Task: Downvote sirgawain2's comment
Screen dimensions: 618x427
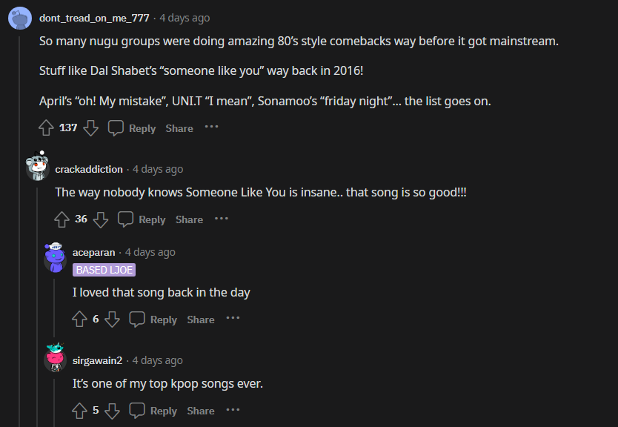Action: (x=112, y=410)
